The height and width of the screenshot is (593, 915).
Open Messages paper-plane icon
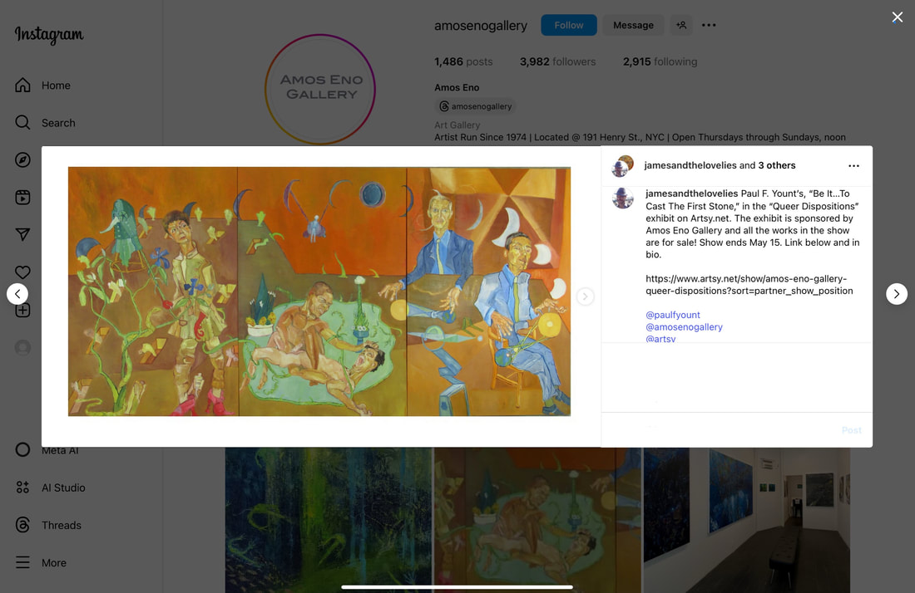point(22,235)
